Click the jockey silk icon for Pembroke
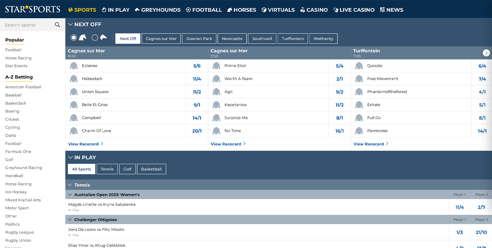 (x=359, y=131)
